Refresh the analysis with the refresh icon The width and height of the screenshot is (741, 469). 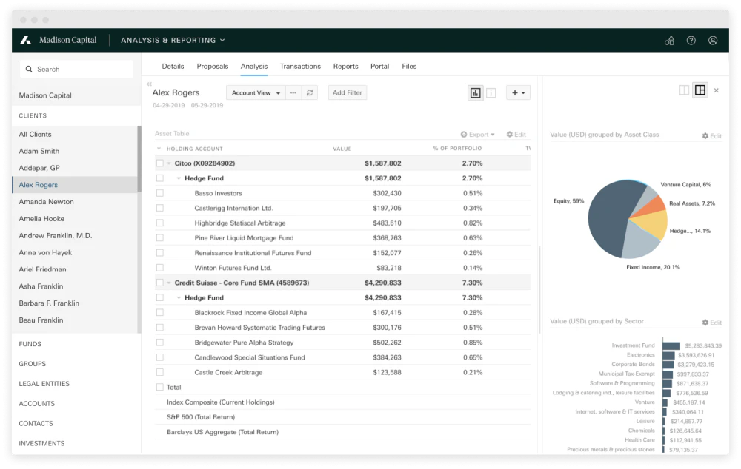click(x=310, y=92)
